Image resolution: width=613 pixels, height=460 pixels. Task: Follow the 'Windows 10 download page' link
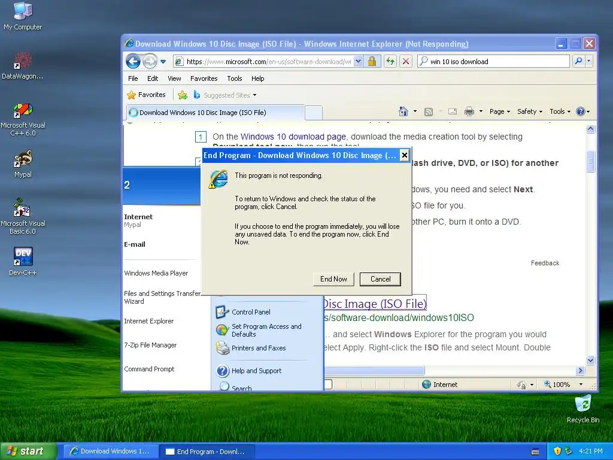(x=293, y=137)
